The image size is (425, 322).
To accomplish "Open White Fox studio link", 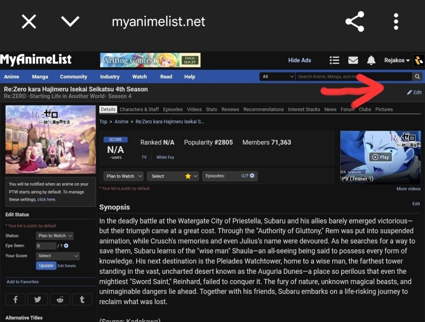I will click(165, 157).
